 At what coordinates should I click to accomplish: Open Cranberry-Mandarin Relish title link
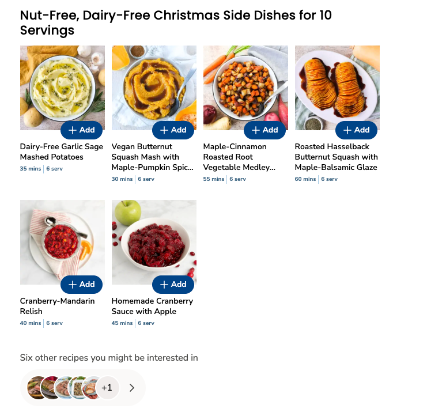click(x=58, y=306)
